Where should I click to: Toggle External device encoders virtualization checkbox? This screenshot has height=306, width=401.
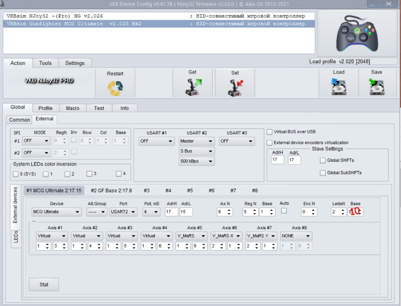coord(270,143)
